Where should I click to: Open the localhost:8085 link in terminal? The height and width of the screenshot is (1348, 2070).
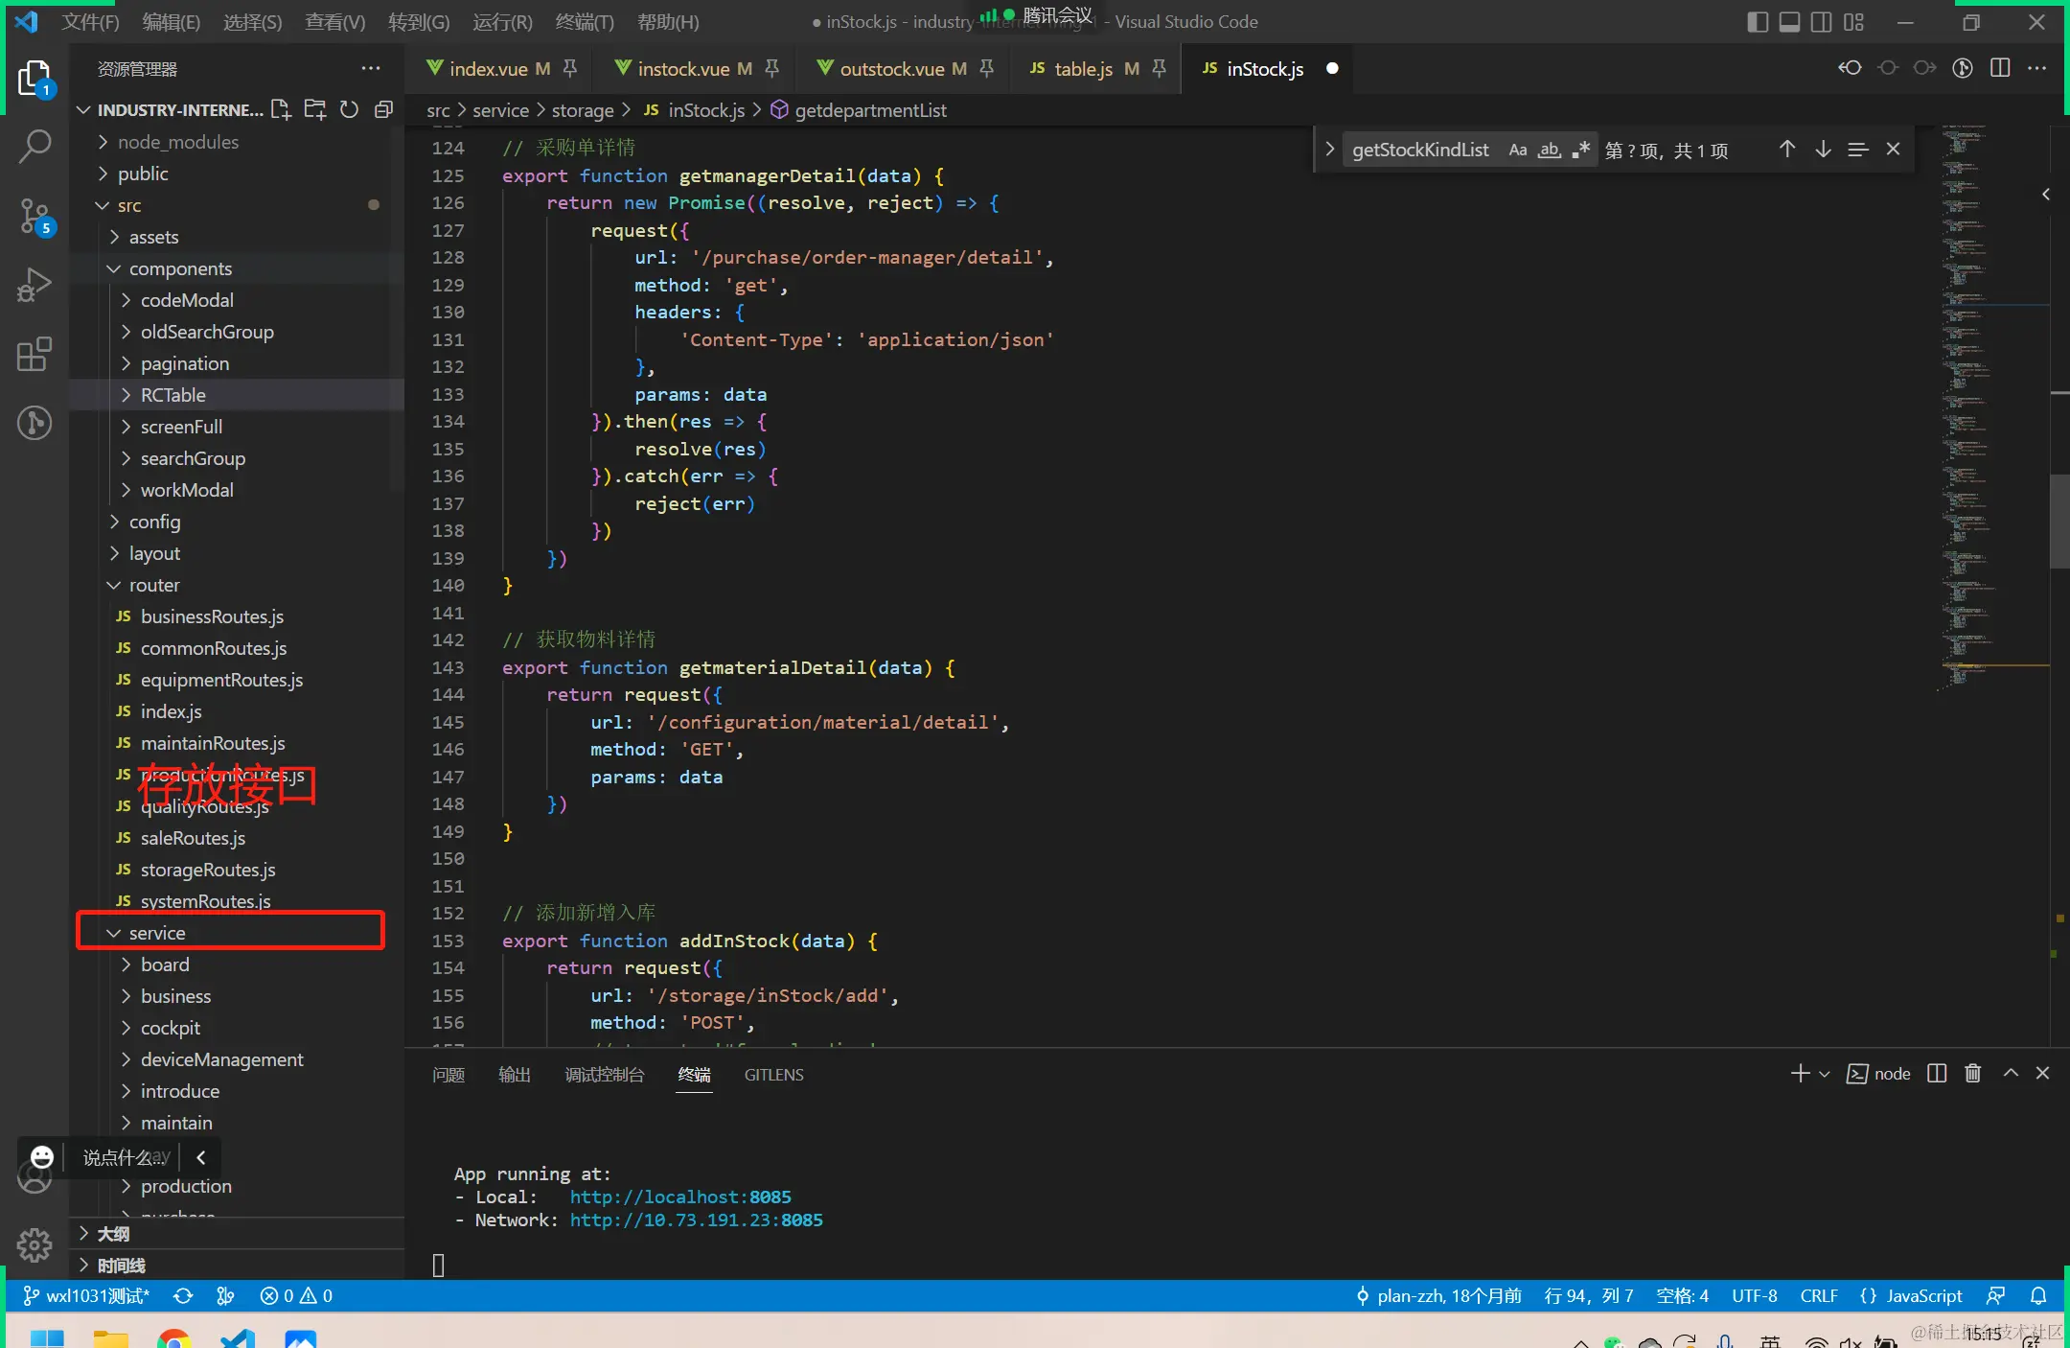pos(679,1197)
